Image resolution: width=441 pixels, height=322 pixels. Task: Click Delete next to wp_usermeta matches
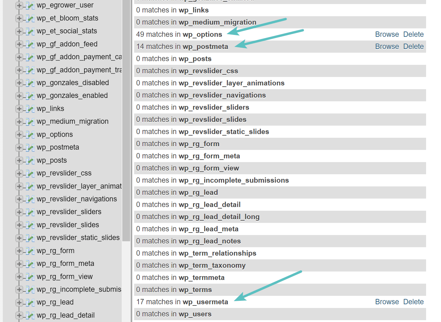pyautogui.click(x=413, y=302)
